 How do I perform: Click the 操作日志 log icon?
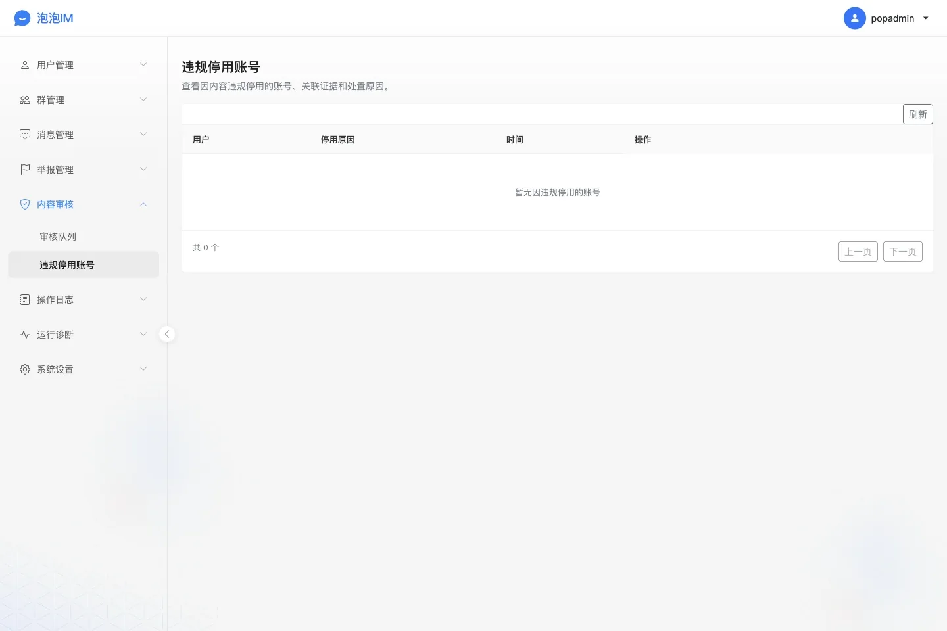(x=25, y=300)
